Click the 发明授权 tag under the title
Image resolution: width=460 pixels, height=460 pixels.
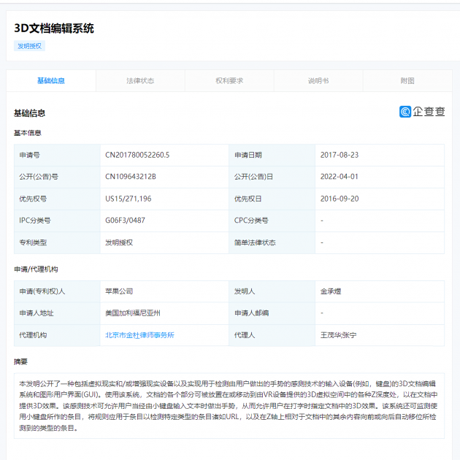tap(29, 46)
